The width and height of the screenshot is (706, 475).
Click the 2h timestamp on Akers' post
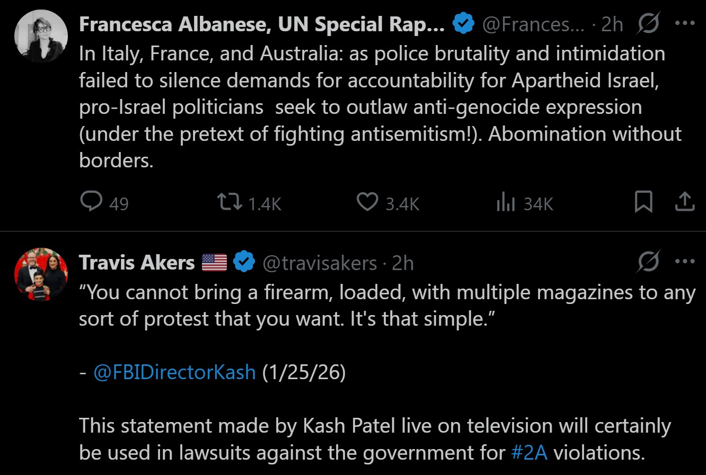coord(402,263)
